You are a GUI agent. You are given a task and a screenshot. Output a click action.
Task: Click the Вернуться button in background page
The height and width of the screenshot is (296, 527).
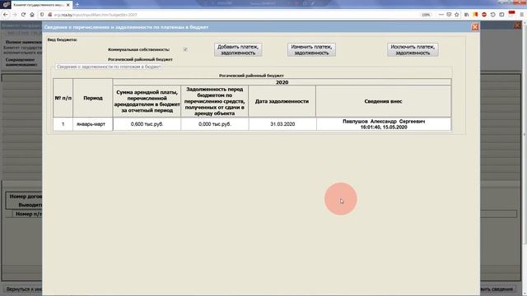coord(24,289)
